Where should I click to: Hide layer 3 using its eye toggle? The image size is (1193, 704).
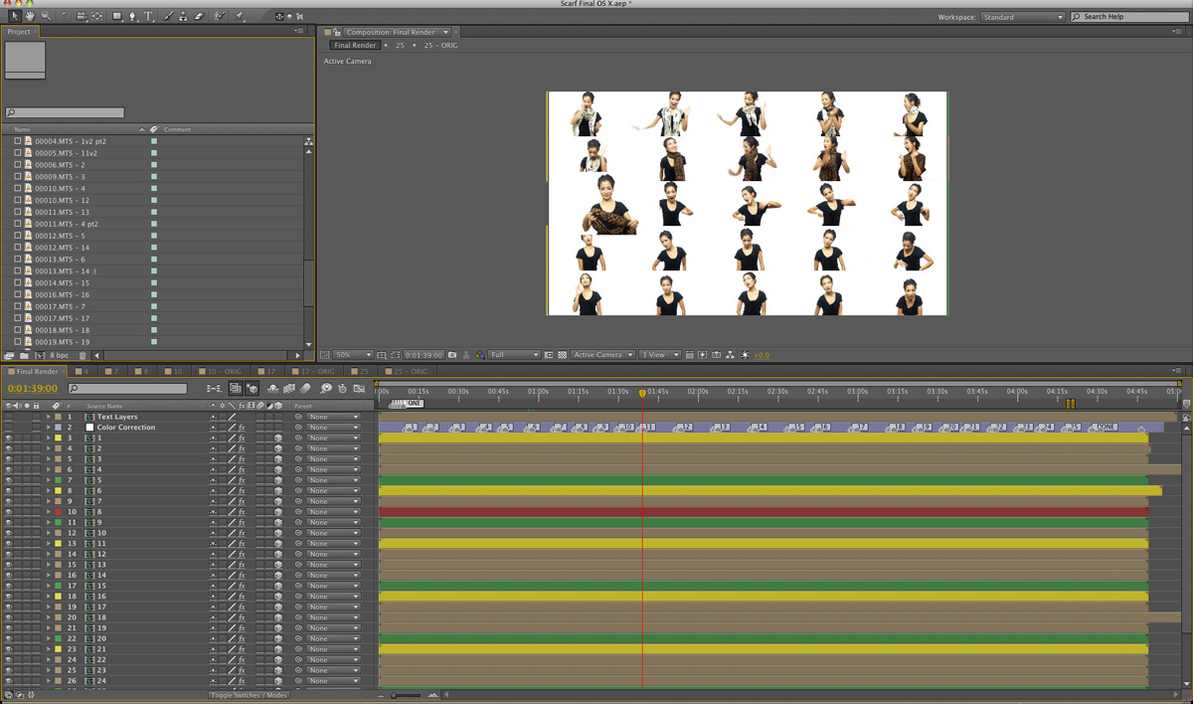point(8,438)
